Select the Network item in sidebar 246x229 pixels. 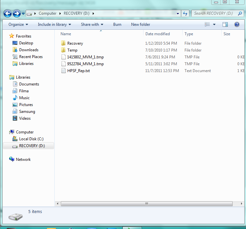(23, 160)
